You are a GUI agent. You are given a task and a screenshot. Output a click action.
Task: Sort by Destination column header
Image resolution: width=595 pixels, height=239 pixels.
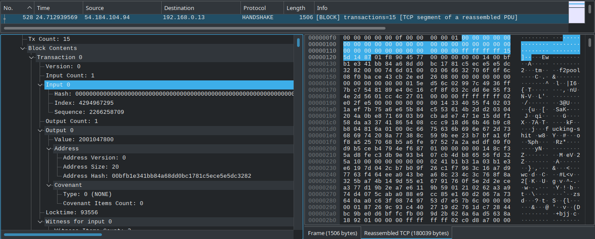(201, 8)
